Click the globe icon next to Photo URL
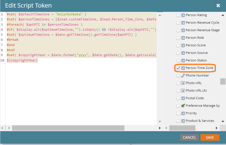Image resolution: width=226 pixels, height=145 pixels. pos(182,83)
